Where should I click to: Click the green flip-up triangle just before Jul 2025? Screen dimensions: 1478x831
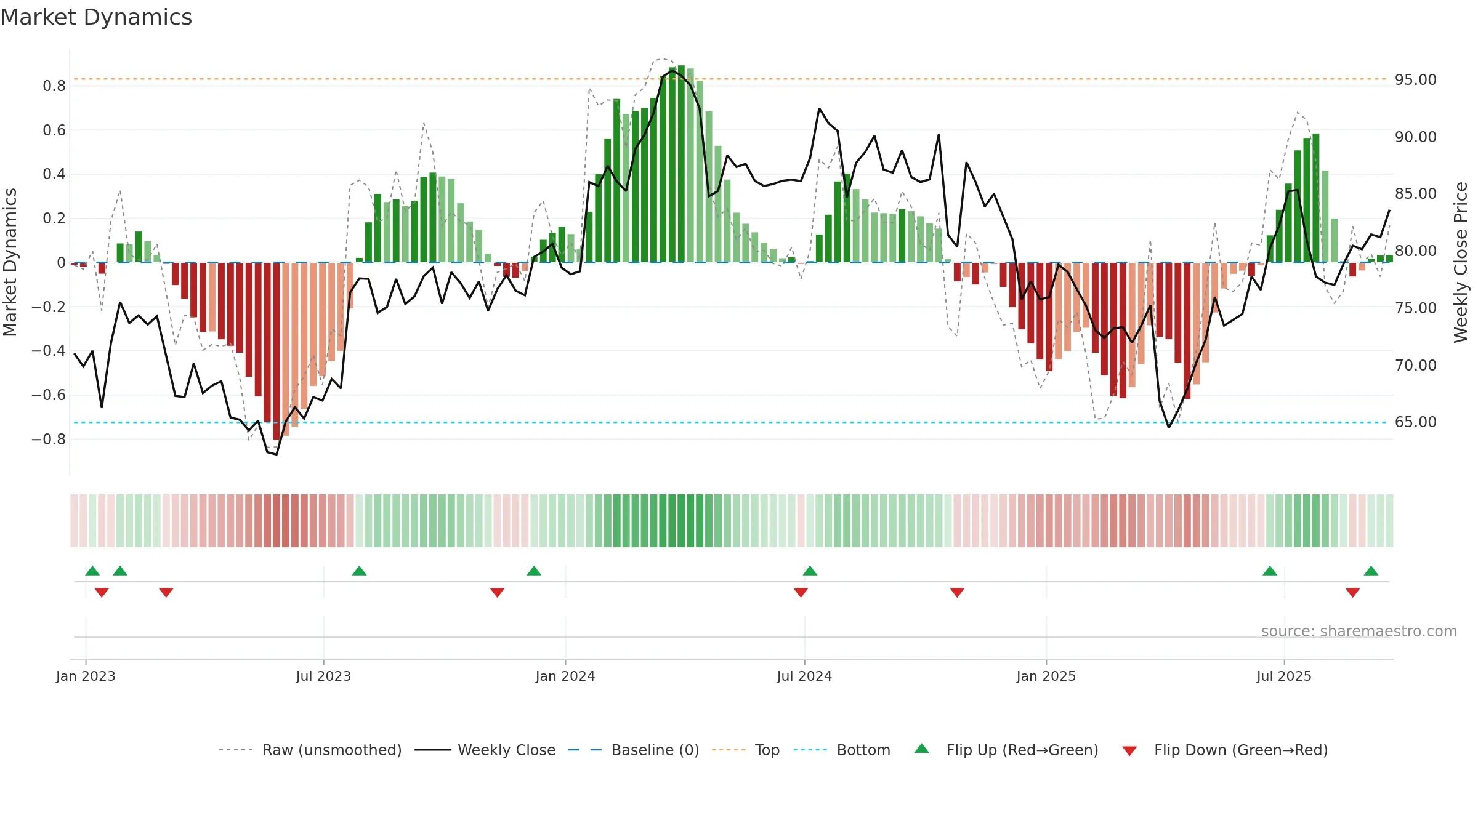pyautogui.click(x=1270, y=571)
